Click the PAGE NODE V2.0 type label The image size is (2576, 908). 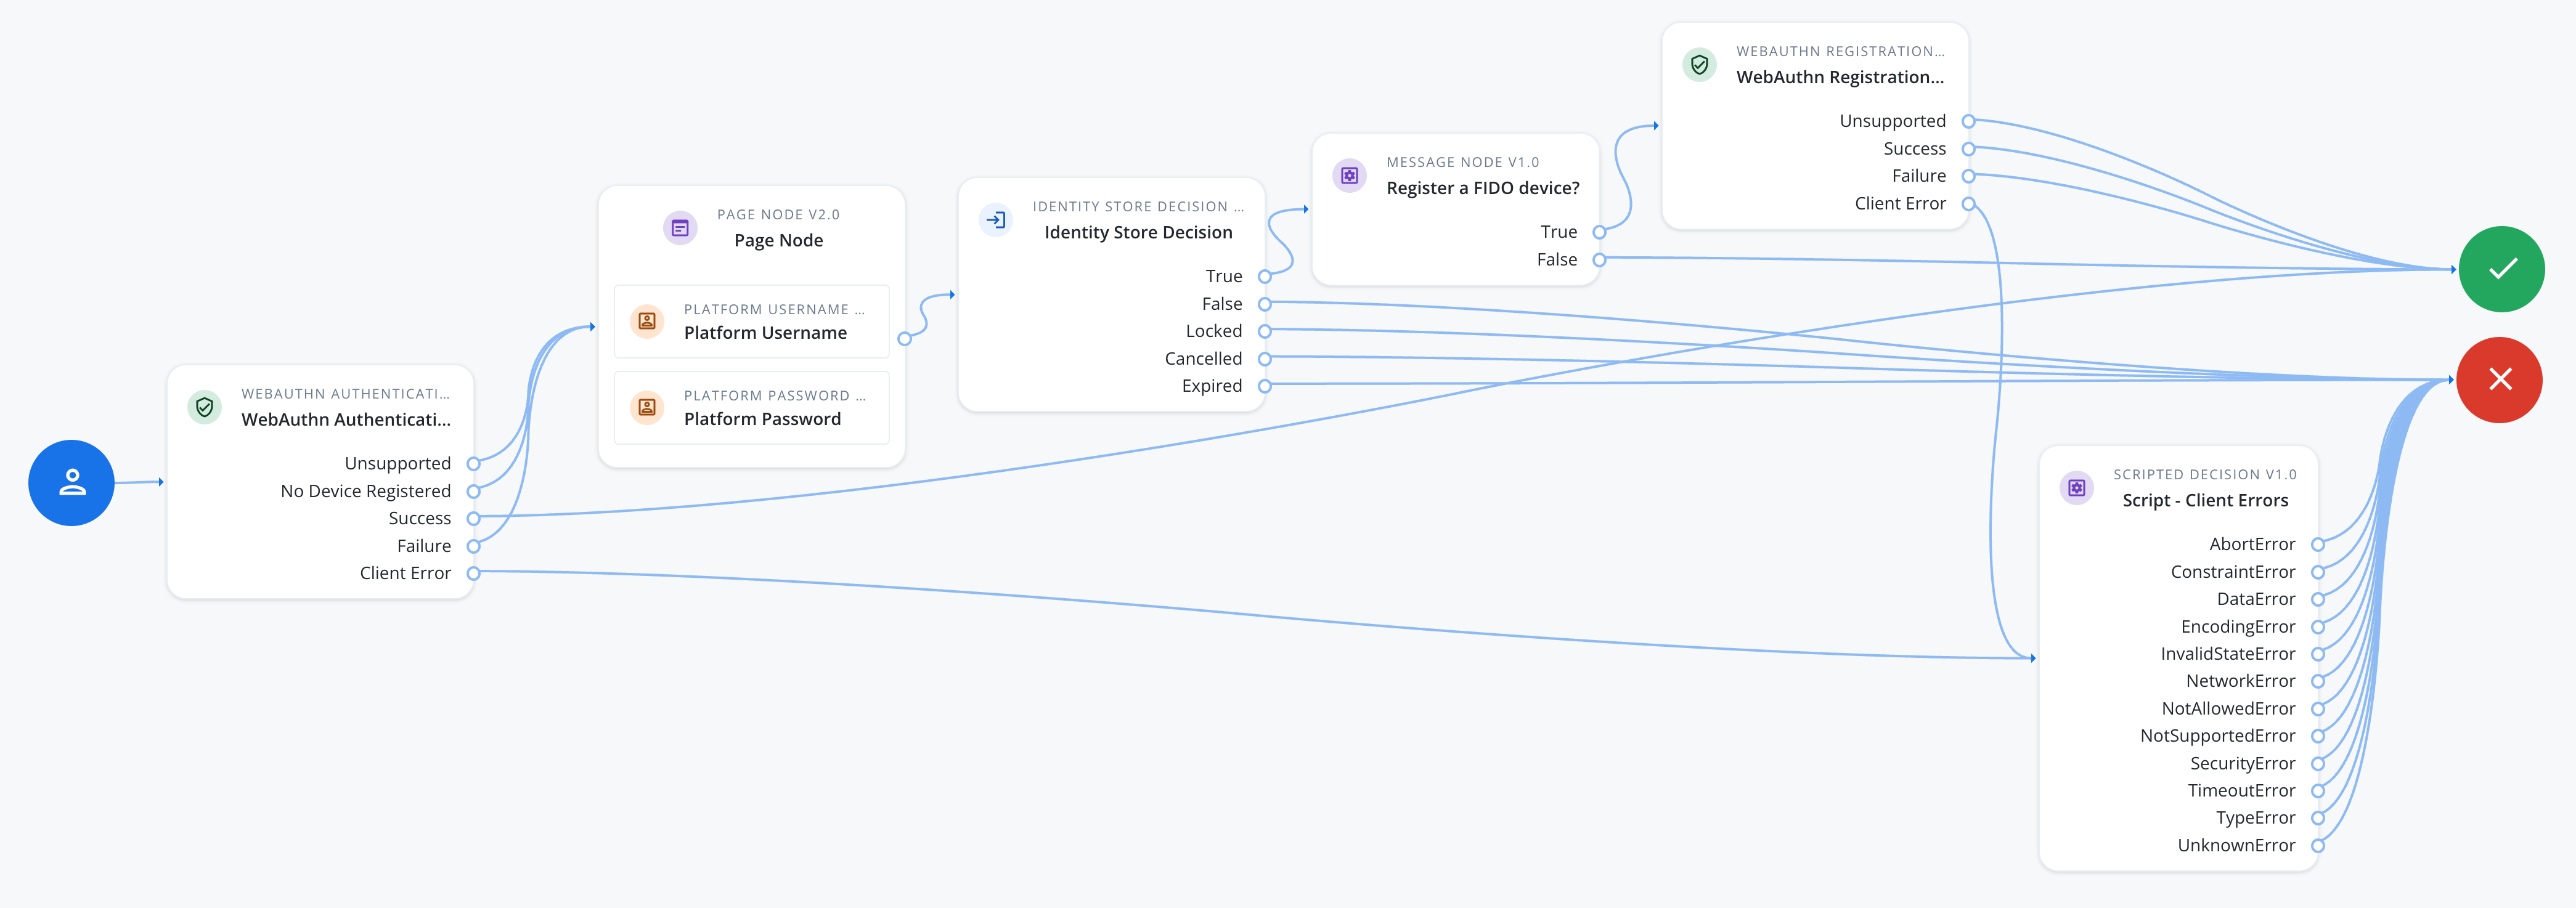click(778, 214)
